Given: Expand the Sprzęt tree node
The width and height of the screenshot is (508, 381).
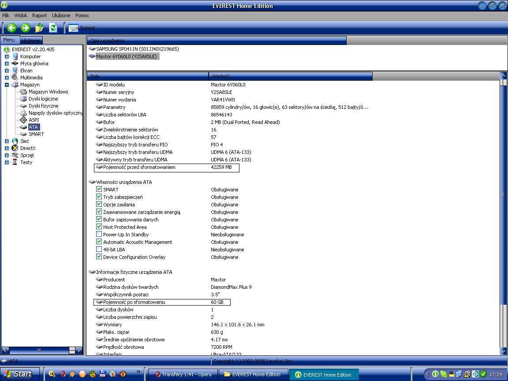Looking at the screenshot, I should point(7,156).
